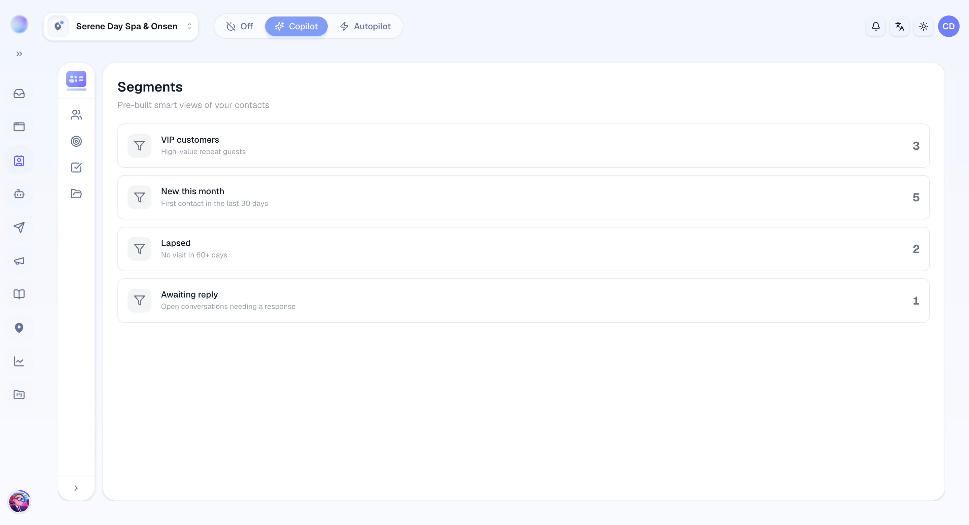Switch AI mode to Copilot
The height and width of the screenshot is (525, 969).
[296, 26]
